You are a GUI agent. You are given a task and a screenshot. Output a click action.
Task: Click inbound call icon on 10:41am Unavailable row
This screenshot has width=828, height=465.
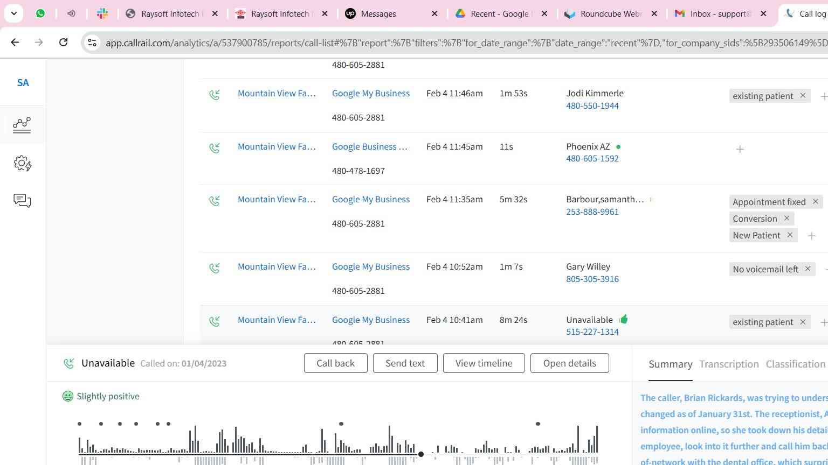215,321
